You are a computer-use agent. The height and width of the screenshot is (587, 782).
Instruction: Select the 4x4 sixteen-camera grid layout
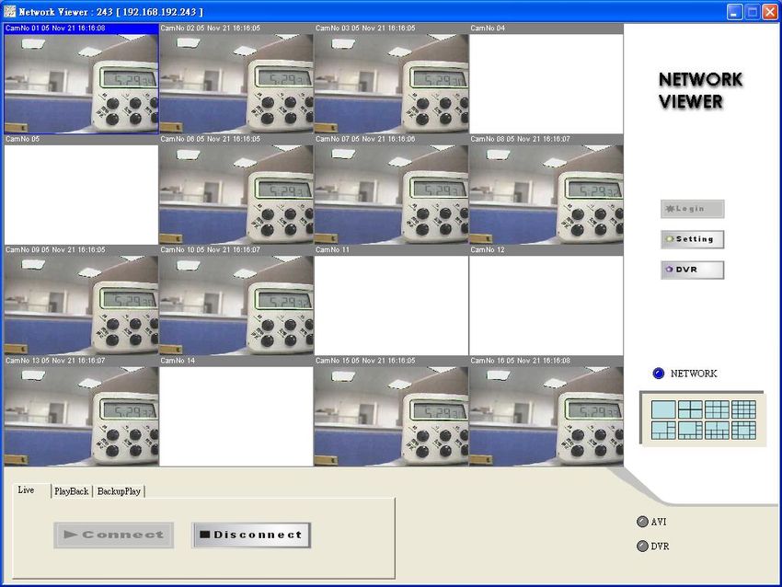coord(743,409)
